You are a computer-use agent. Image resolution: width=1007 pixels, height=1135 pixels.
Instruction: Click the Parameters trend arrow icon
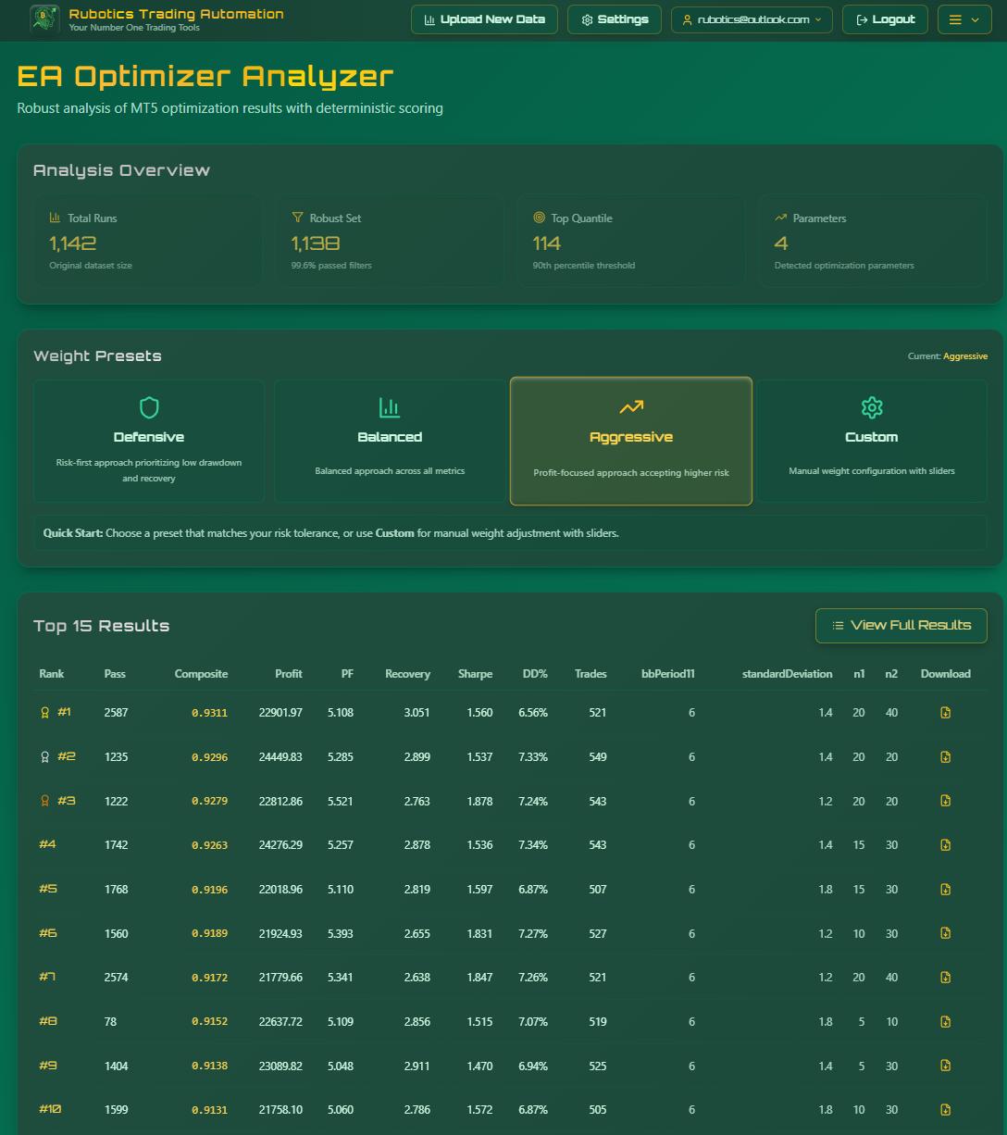[780, 218]
